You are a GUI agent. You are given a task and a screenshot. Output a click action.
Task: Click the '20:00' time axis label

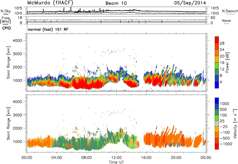(x=176, y=158)
